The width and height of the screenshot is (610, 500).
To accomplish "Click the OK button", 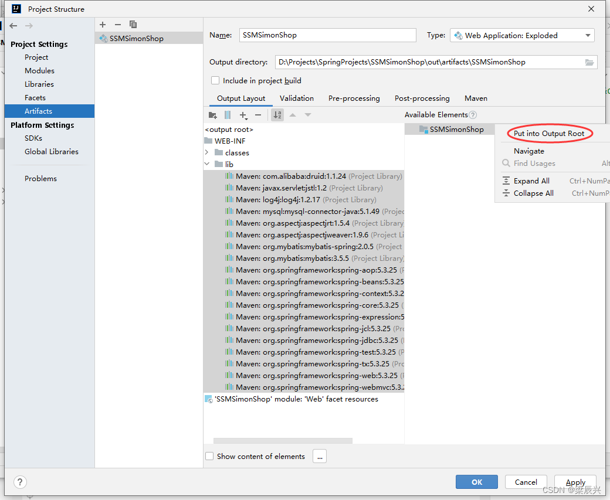I will [x=476, y=482].
